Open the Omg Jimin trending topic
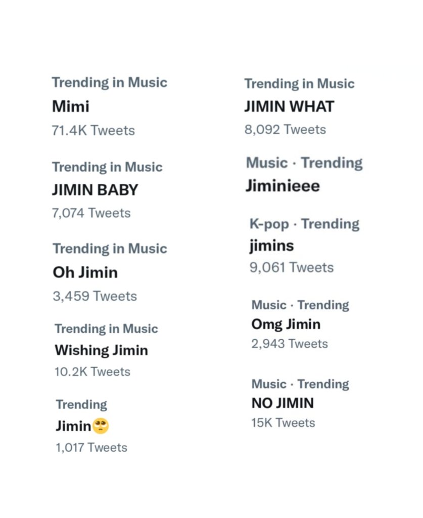Screen dimensions: 423x518 (x=286, y=324)
